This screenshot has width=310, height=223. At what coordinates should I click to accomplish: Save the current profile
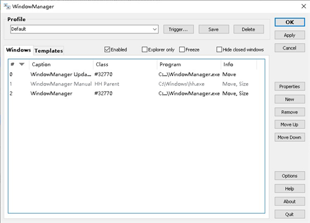[213, 29]
